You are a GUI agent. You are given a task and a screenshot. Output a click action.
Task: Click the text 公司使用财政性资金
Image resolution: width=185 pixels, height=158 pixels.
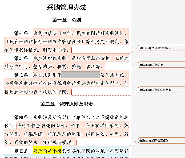point(26,84)
